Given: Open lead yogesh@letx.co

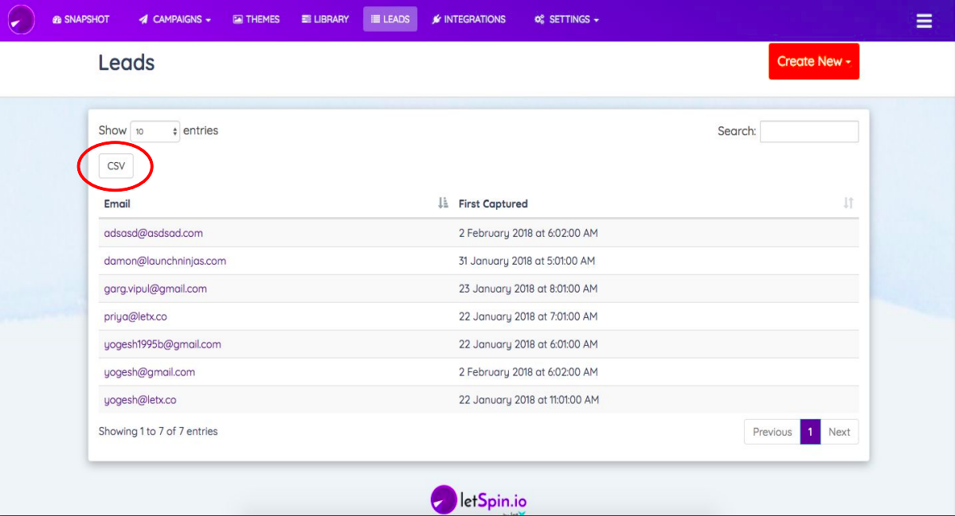Looking at the screenshot, I should pos(140,400).
